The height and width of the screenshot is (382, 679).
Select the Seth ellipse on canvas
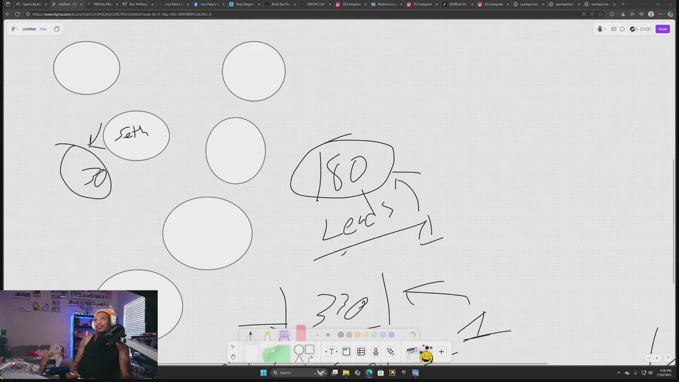click(136, 136)
